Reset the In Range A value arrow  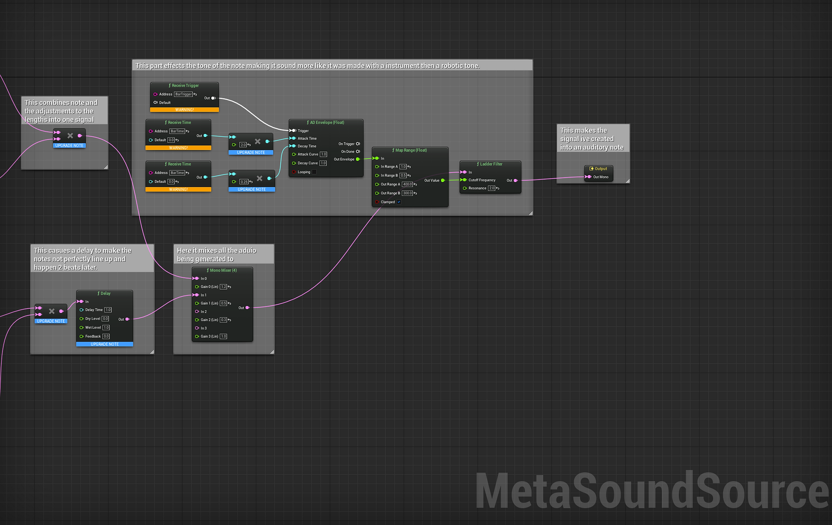pyautogui.click(x=409, y=167)
